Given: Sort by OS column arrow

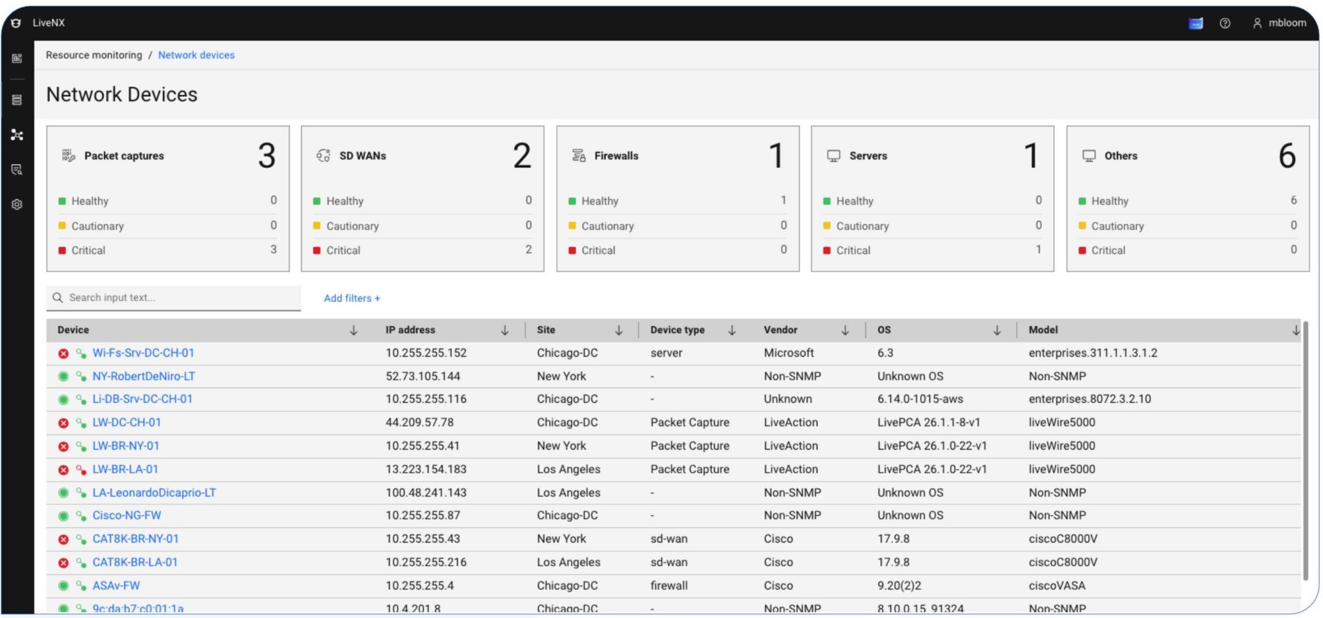Looking at the screenshot, I should click(997, 330).
